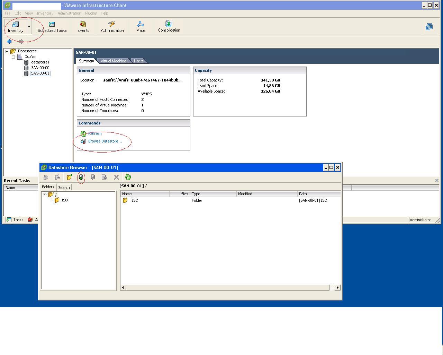This screenshot has width=443, height=355.
Task: Collapse the Datastores tree node
Action: 7,51
